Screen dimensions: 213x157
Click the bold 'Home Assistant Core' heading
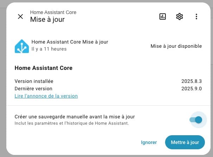click(x=43, y=68)
